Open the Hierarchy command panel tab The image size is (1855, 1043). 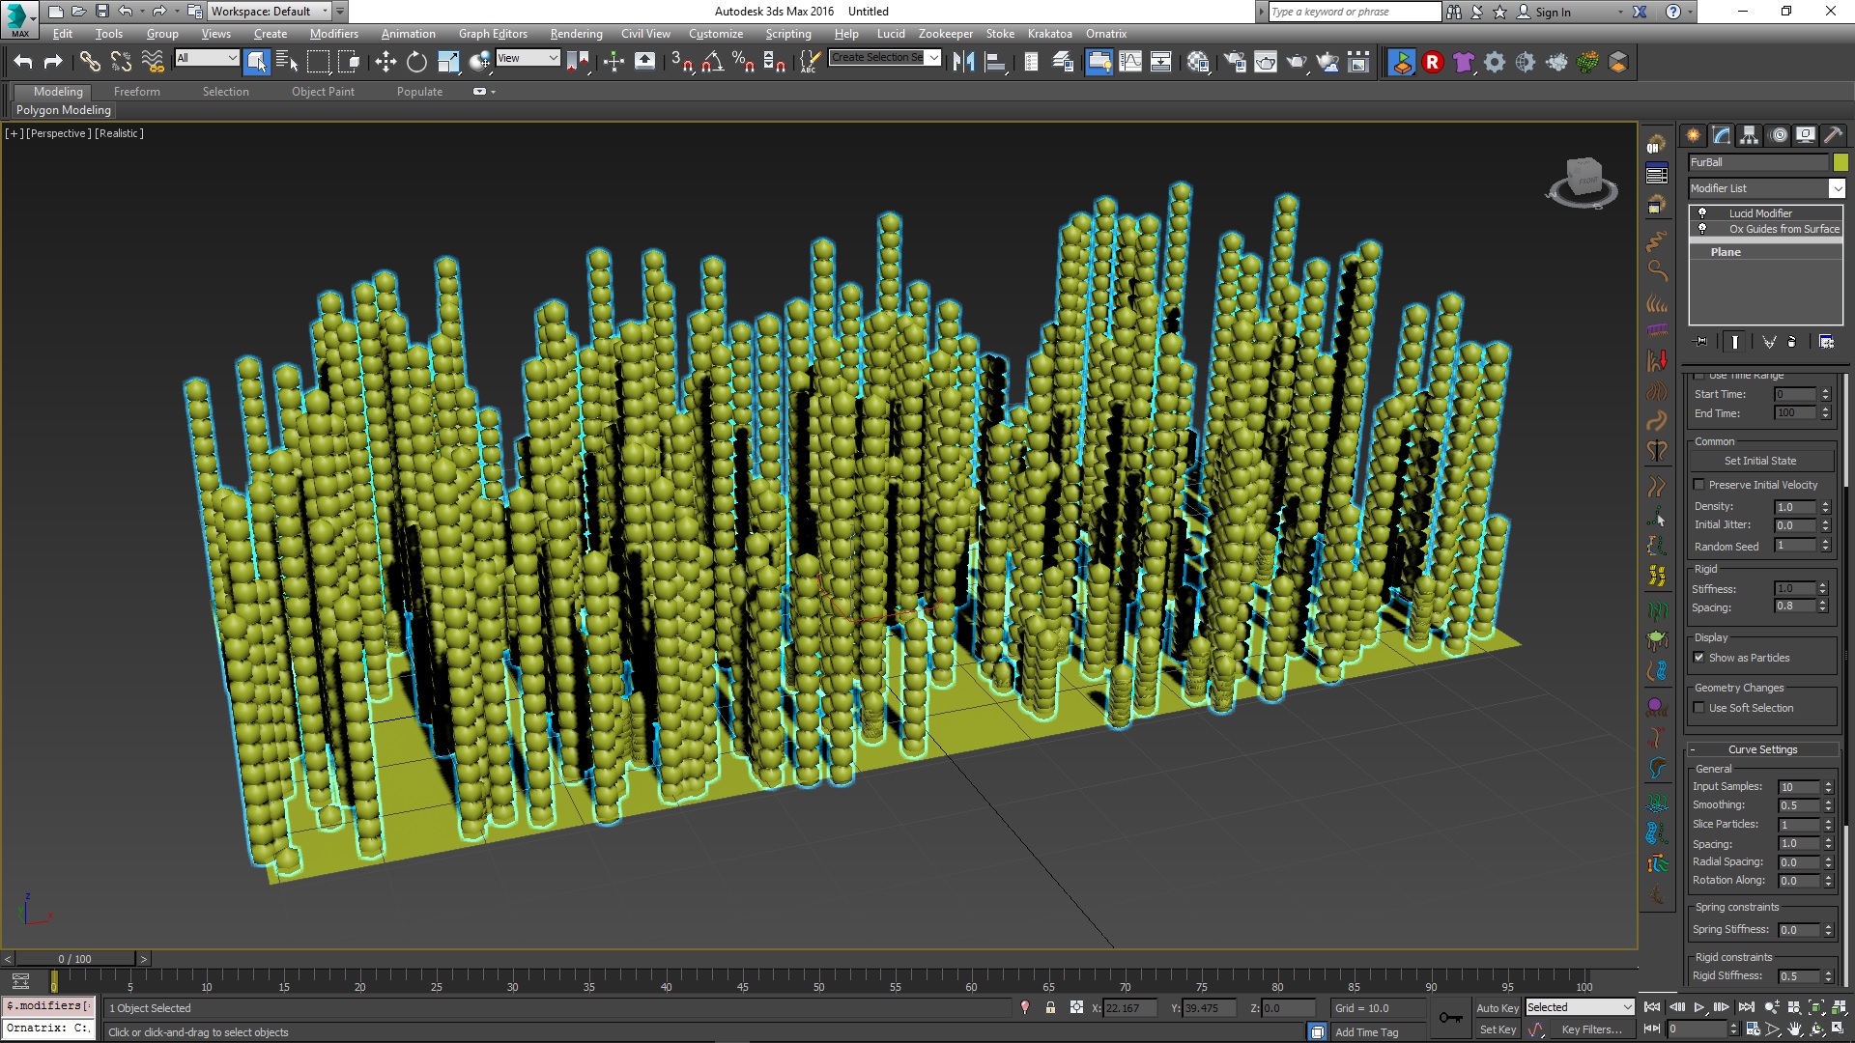1749,135
